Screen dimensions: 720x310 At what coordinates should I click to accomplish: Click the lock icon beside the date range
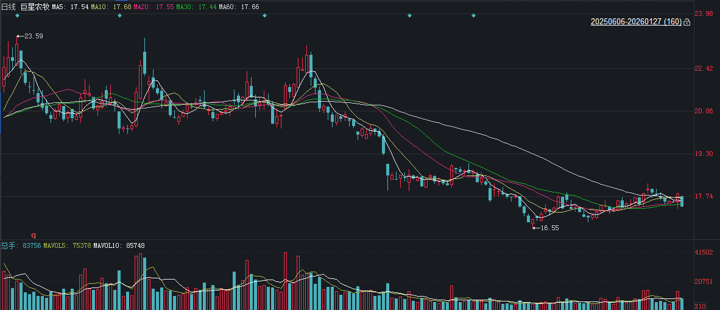687,23
